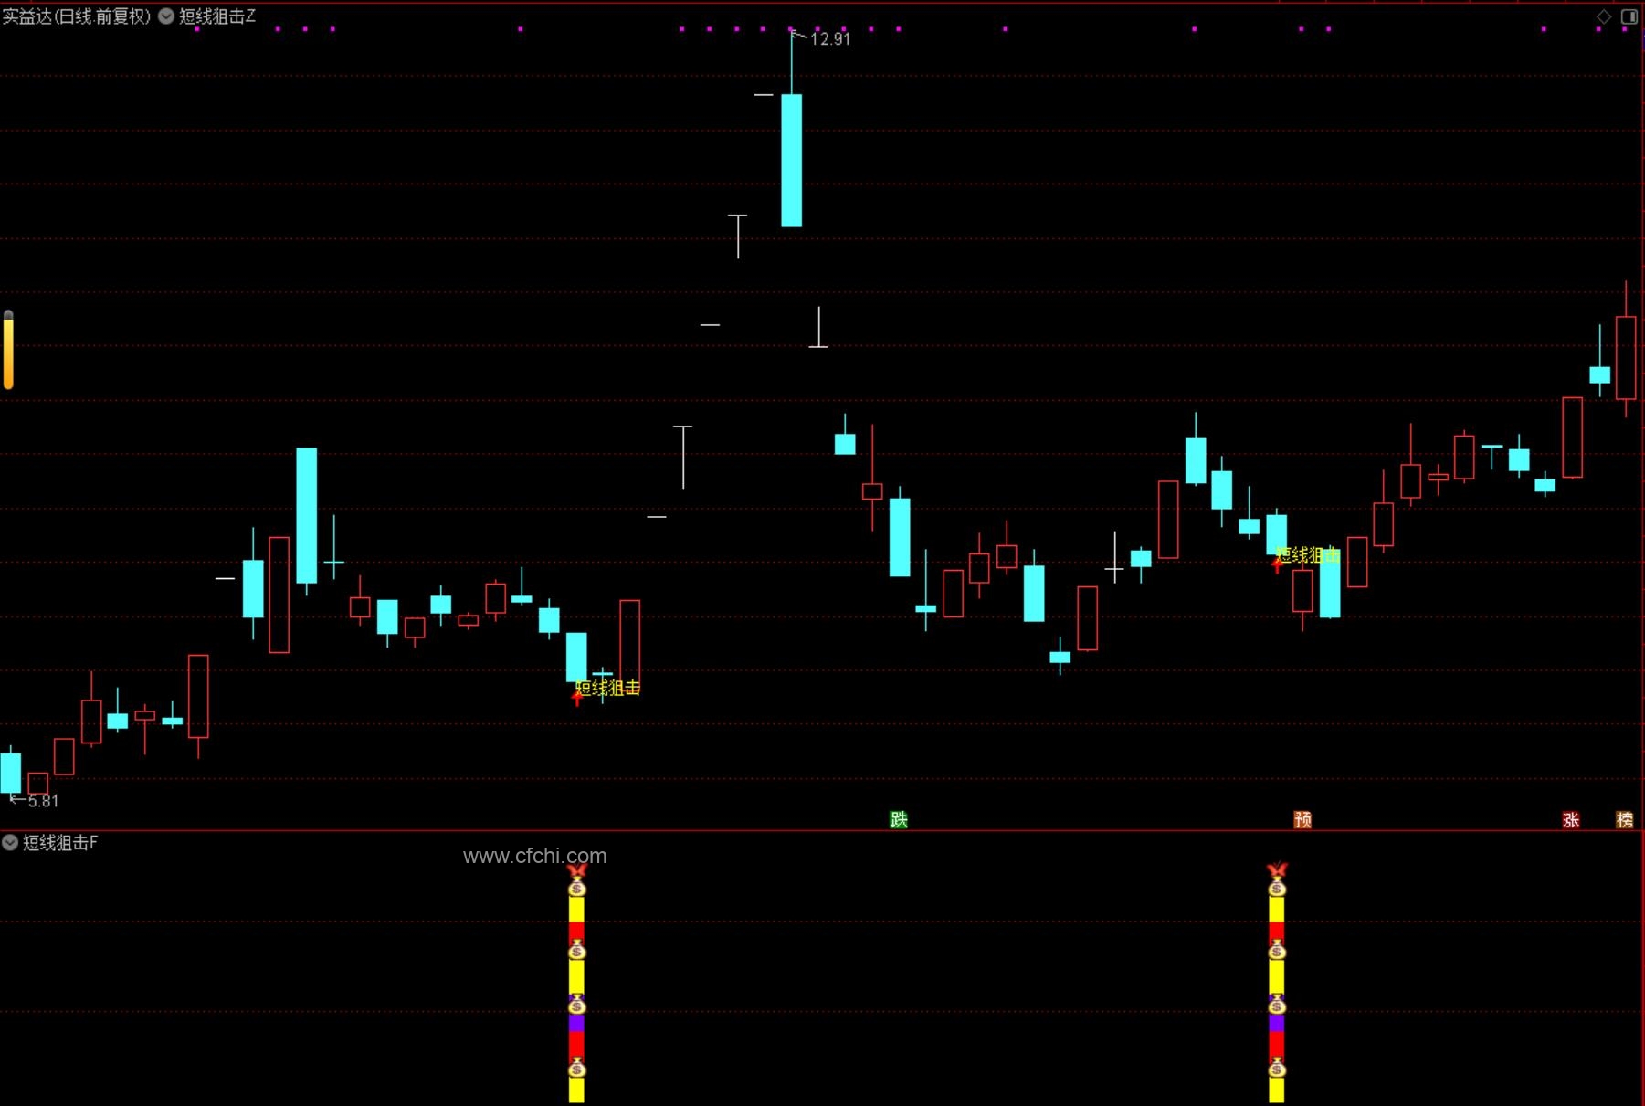Open the dropdown circle beside 短线狙击Z
Viewport: 1645px width, 1106px height.
tap(166, 16)
